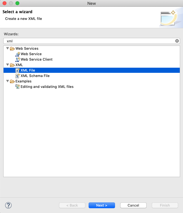Click the Next button

click(102, 205)
